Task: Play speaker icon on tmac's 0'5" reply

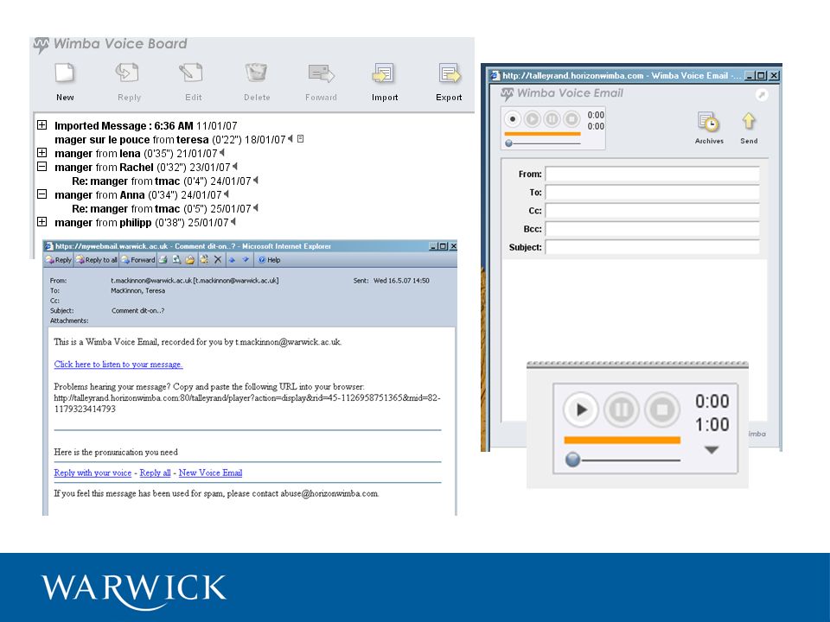Action: pos(256,208)
